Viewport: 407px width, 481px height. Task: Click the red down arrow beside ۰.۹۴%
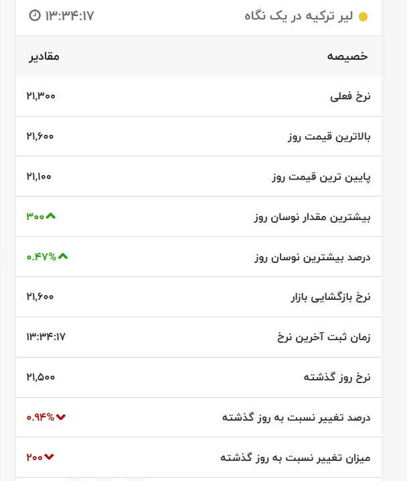[62, 417]
